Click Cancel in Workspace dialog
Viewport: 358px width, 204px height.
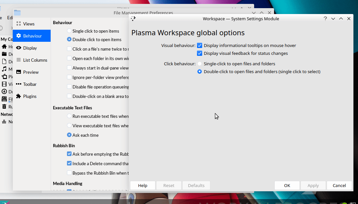339,185
